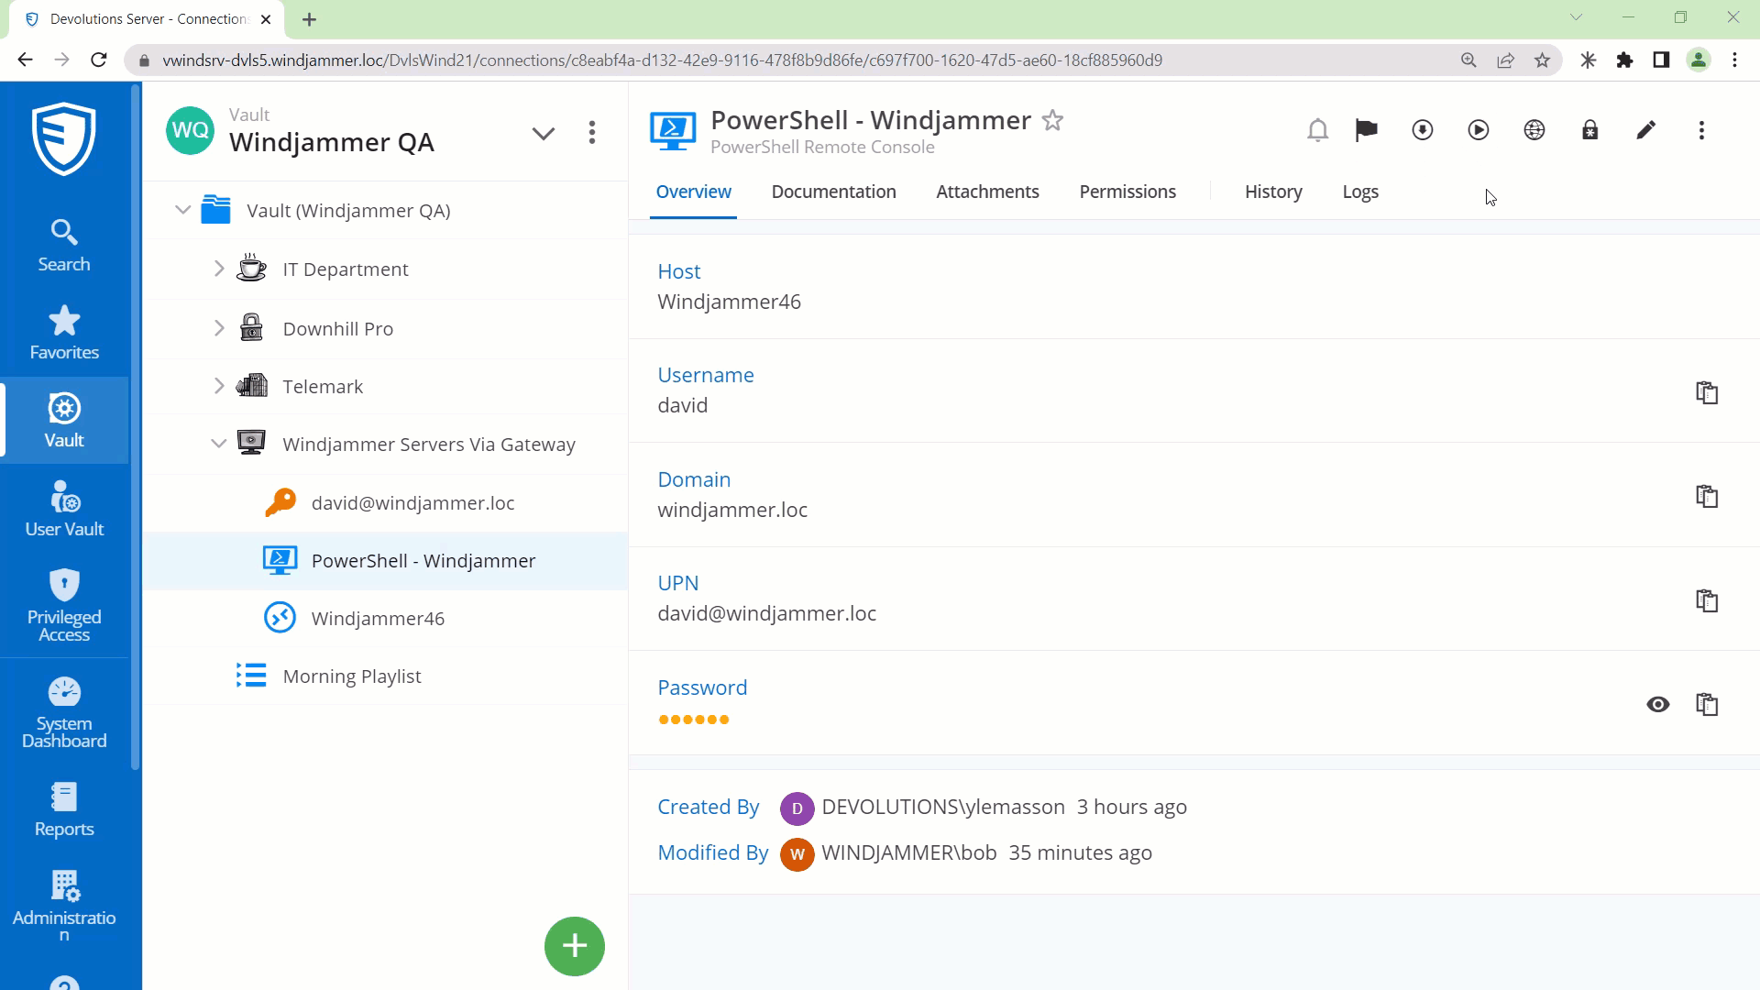Reveal password with eye icon
The image size is (1760, 990).
pos(1658,704)
